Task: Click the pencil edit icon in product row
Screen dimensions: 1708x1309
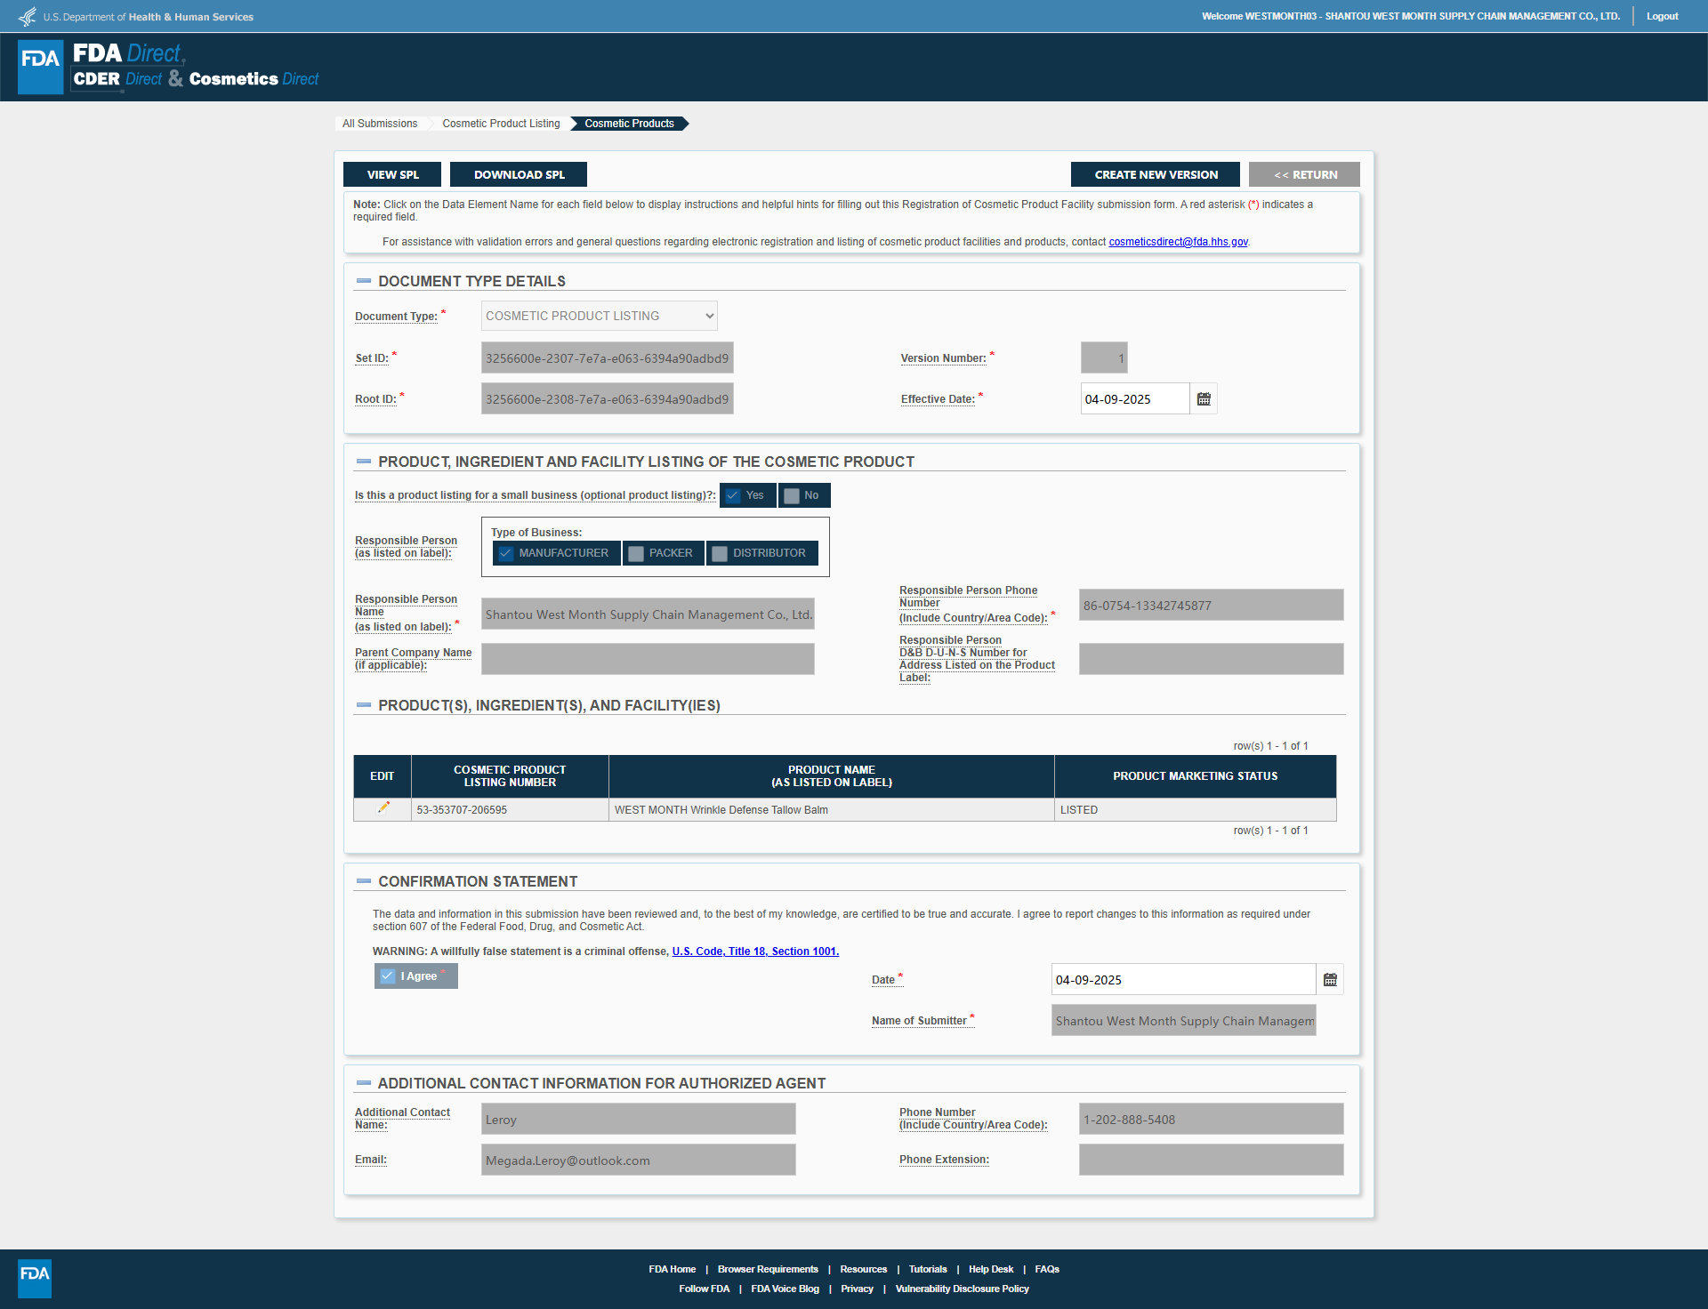Action: click(383, 807)
